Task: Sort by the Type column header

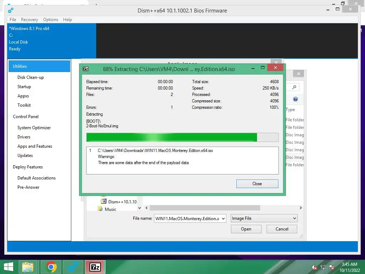Action: tap(290, 110)
